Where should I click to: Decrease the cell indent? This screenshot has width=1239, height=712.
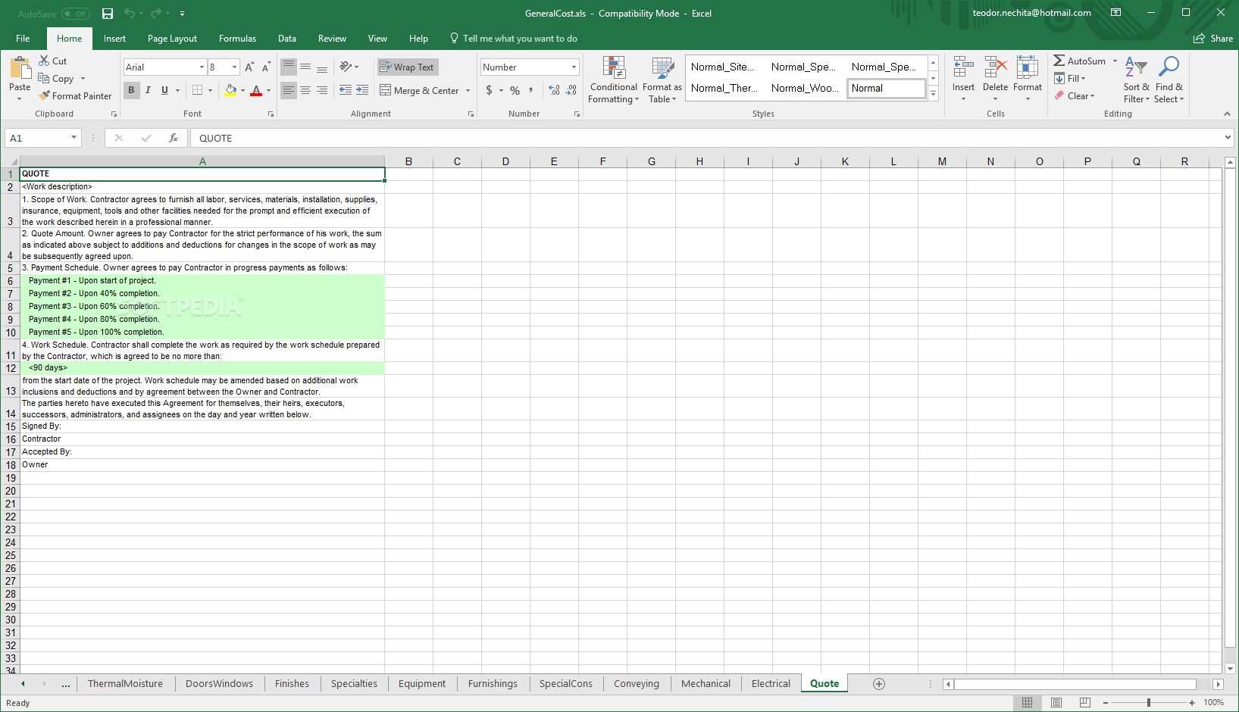(346, 90)
